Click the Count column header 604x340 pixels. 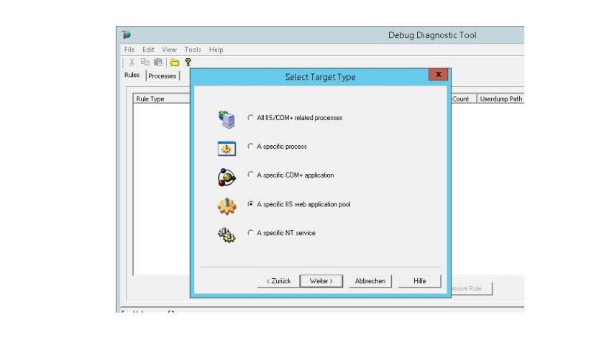[464, 98]
